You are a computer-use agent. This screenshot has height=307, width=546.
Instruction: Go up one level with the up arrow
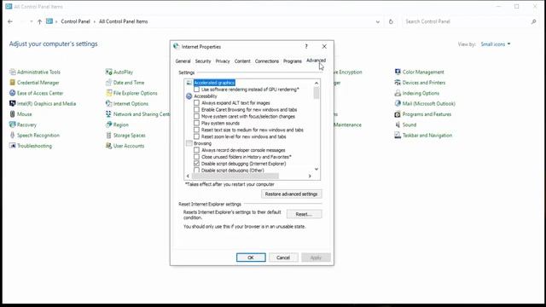point(39,21)
